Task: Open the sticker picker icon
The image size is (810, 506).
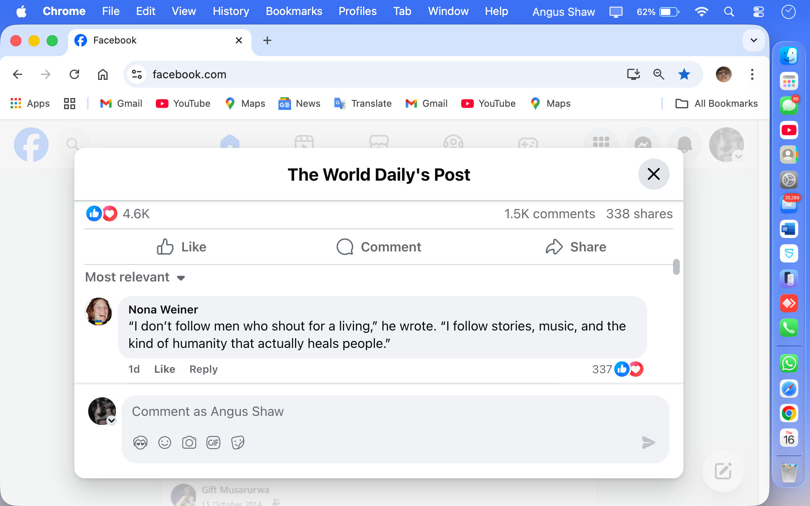Action: 238,442
